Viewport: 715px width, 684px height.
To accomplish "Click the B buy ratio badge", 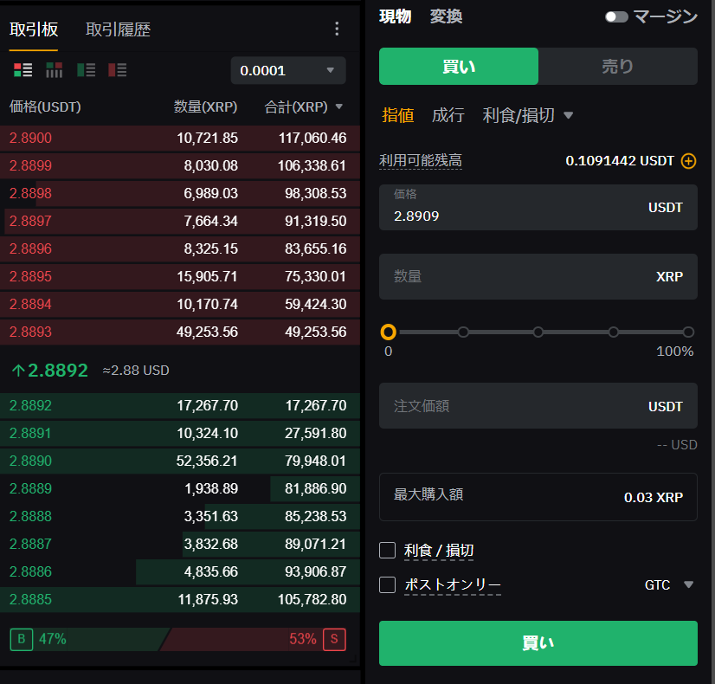I will click(21, 639).
